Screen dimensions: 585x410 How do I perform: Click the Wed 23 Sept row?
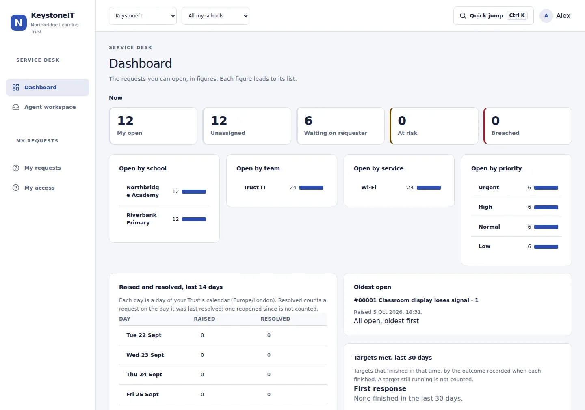coord(223,355)
